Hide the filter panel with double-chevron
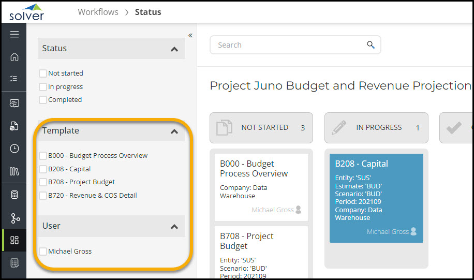Image resolution: width=474 pixels, height=280 pixels. tap(190, 35)
